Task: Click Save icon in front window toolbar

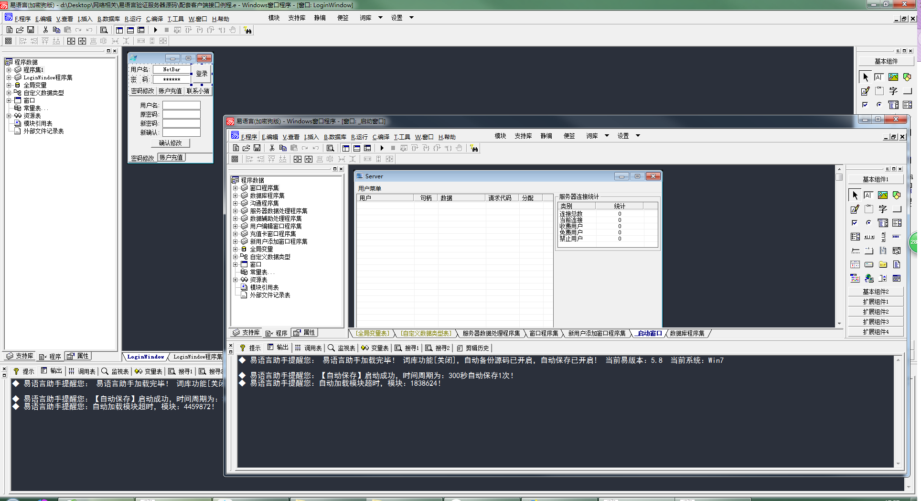Action: coord(257,148)
